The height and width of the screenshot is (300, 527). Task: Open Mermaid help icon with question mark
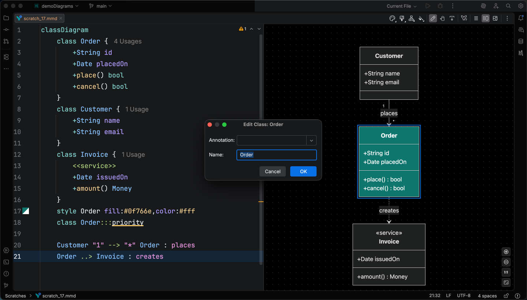[x=464, y=18]
